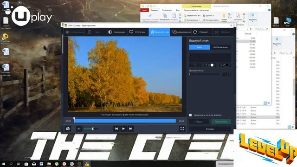Select the Вид ribbon tab in Explorer
Viewport: 297px width, 167px height.
click(x=178, y=10)
